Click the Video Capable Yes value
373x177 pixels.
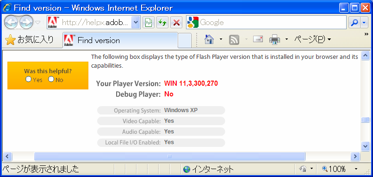(x=169, y=121)
